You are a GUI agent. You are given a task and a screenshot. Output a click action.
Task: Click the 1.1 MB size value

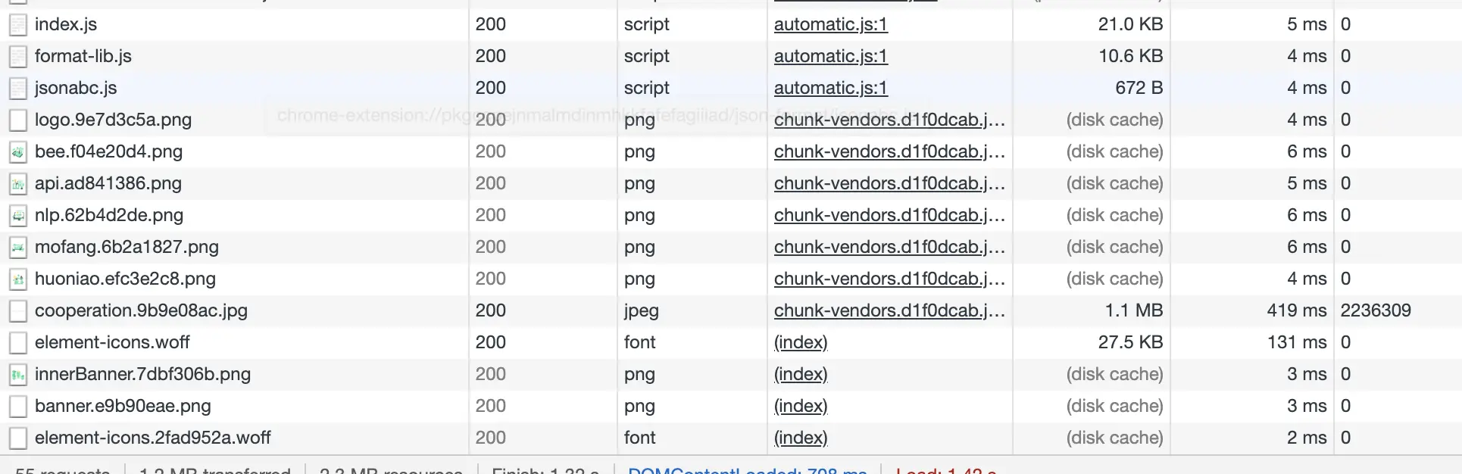coord(1133,310)
